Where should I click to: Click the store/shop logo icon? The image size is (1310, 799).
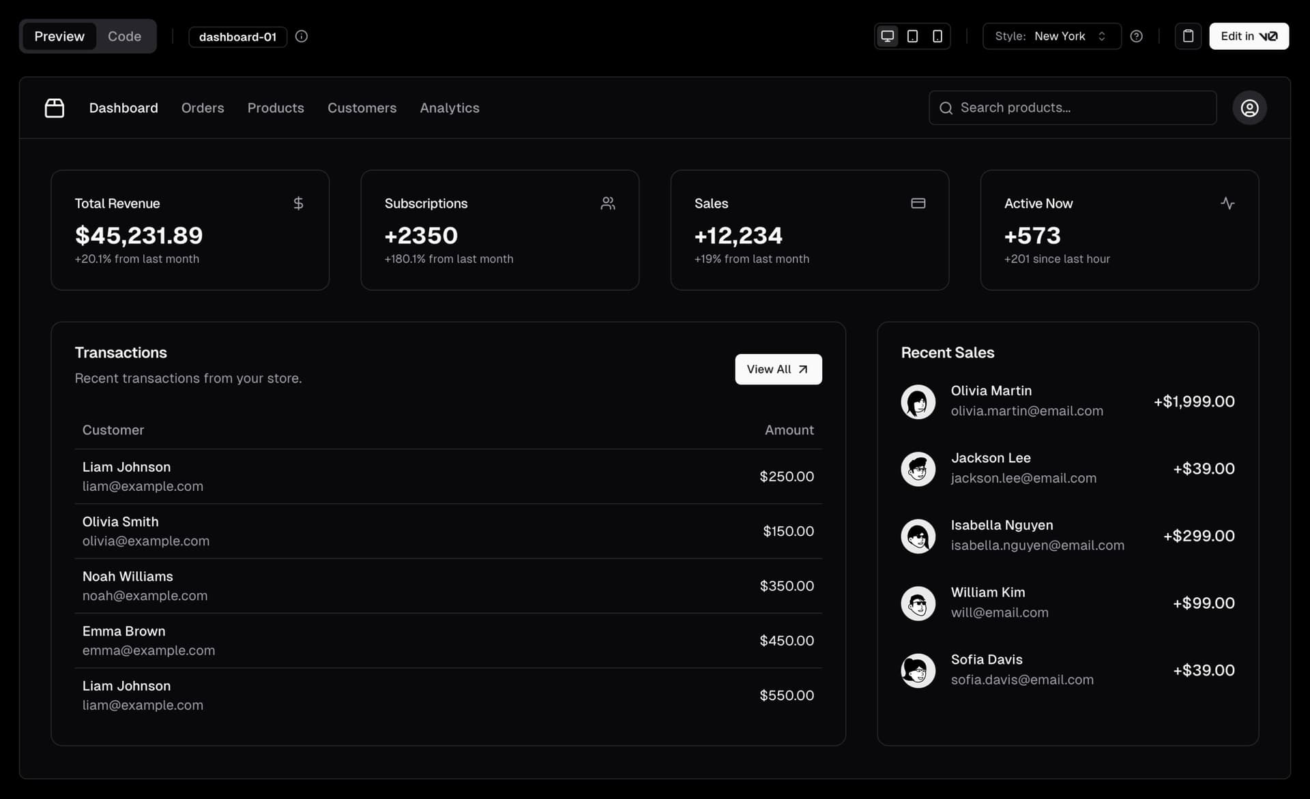[x=53, y=106]
